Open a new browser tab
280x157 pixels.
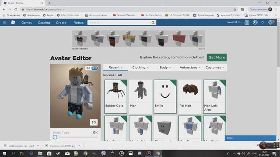(49, 3)
